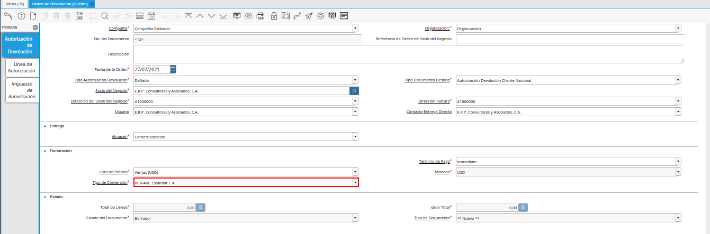This screenshot has width=710, height=234.
Task: Collapse the Pestaña sidebar with arrow button
Action: [35, 27]
